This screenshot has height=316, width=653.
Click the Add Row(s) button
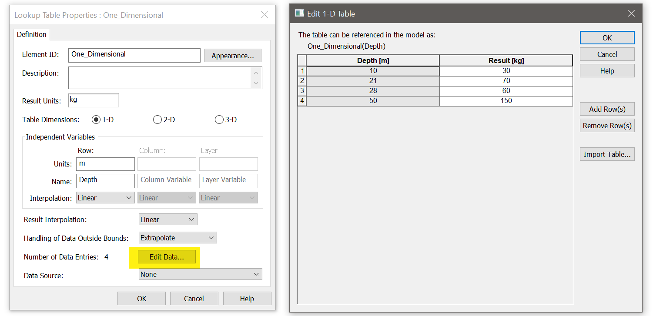coord(607,109)
